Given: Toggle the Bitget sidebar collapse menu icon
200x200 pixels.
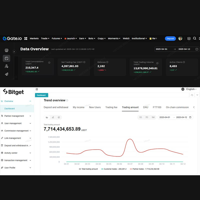Looking at the screenshot, I should tap(37, 89).
